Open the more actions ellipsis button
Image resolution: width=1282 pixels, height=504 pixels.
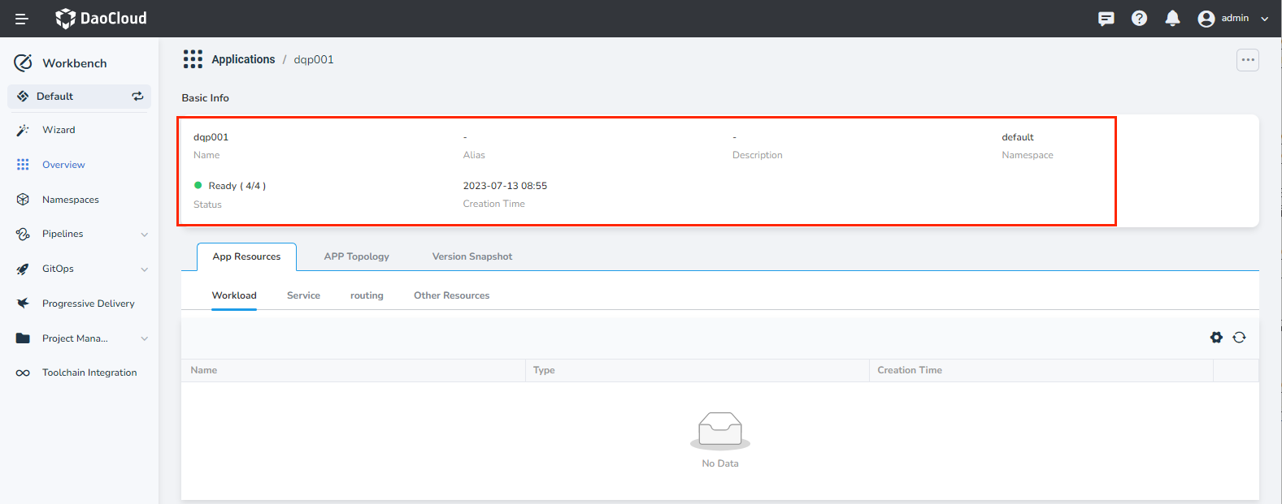pos(1247,60)
